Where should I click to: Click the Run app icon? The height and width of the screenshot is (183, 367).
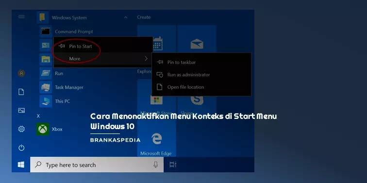(46, 73)
